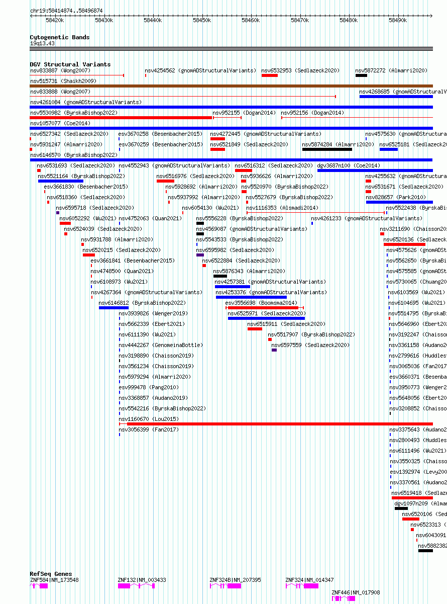Screen dimensions: 447x604
Task: Click black bar under nsv5872272
Action: 361,75
